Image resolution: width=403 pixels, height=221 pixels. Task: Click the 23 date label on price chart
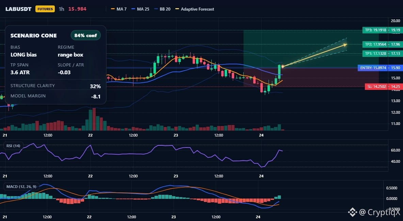[176, 135]
